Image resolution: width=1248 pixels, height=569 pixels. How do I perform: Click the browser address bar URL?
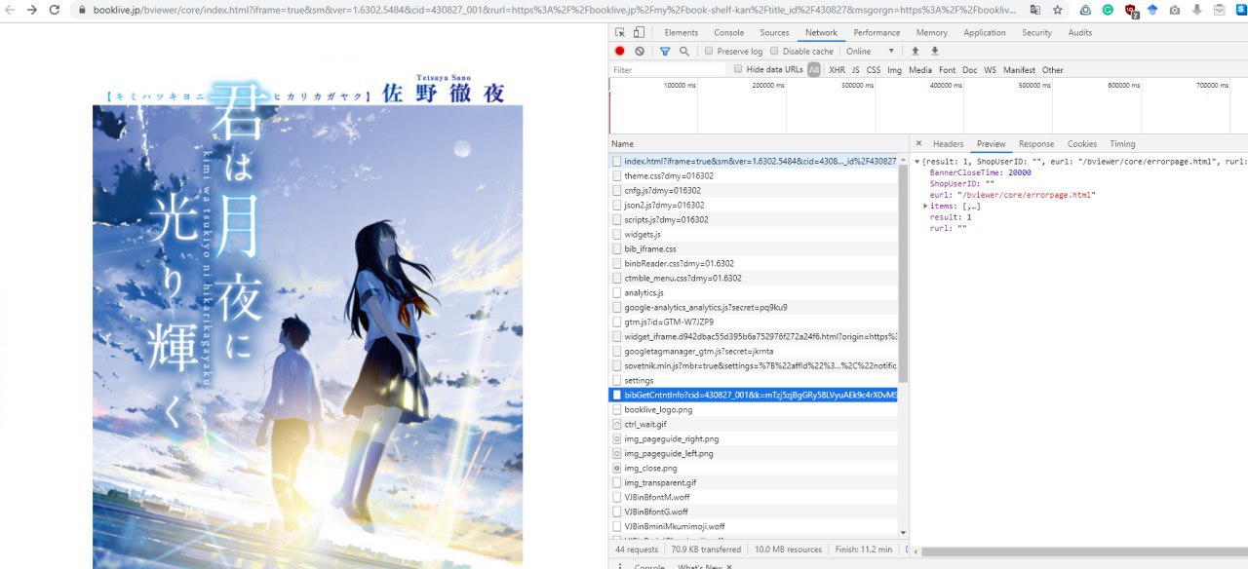pos(554,10)
